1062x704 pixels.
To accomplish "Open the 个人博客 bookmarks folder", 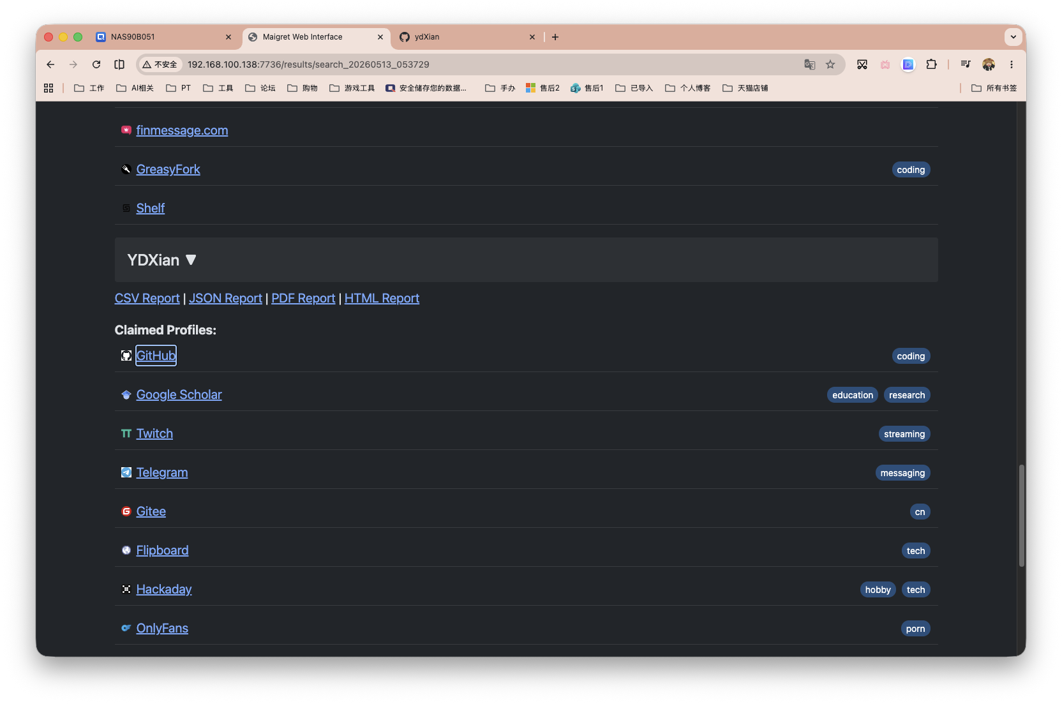I will 688,88.
